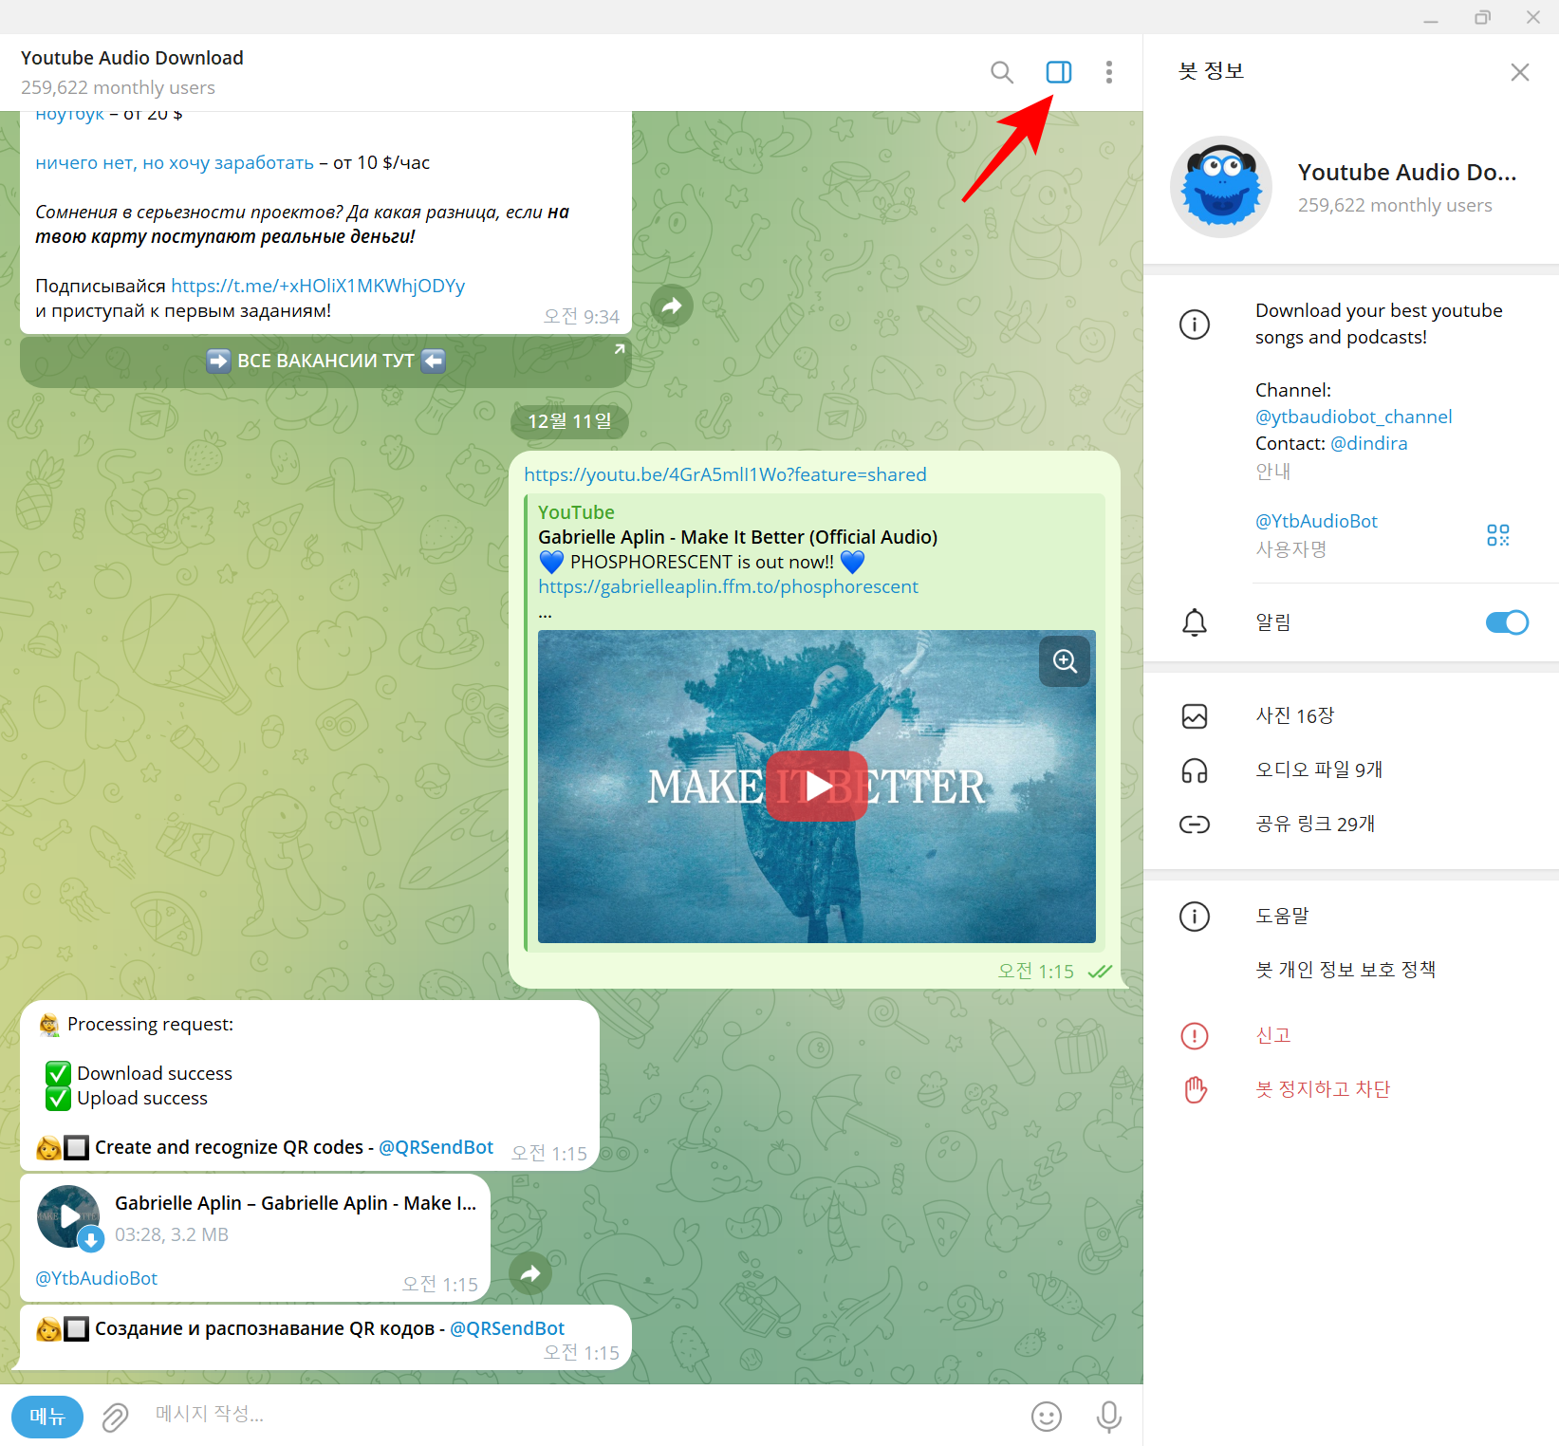Open the three-dot more options menu
This screenshot has width=1559, height=1446.
[1108, 72]
